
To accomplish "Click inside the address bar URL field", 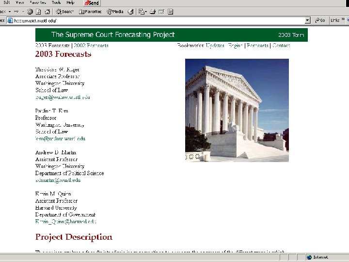I will click(158, 20).
